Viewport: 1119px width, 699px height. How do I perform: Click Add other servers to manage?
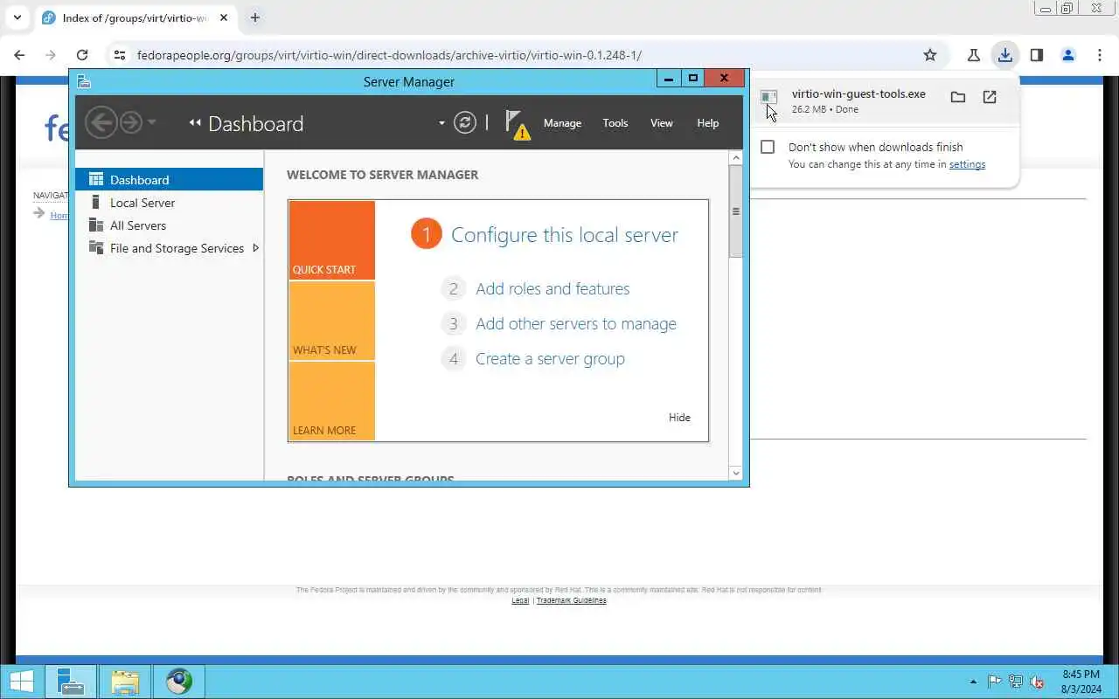pyautogui.click(x=576, y=323)
